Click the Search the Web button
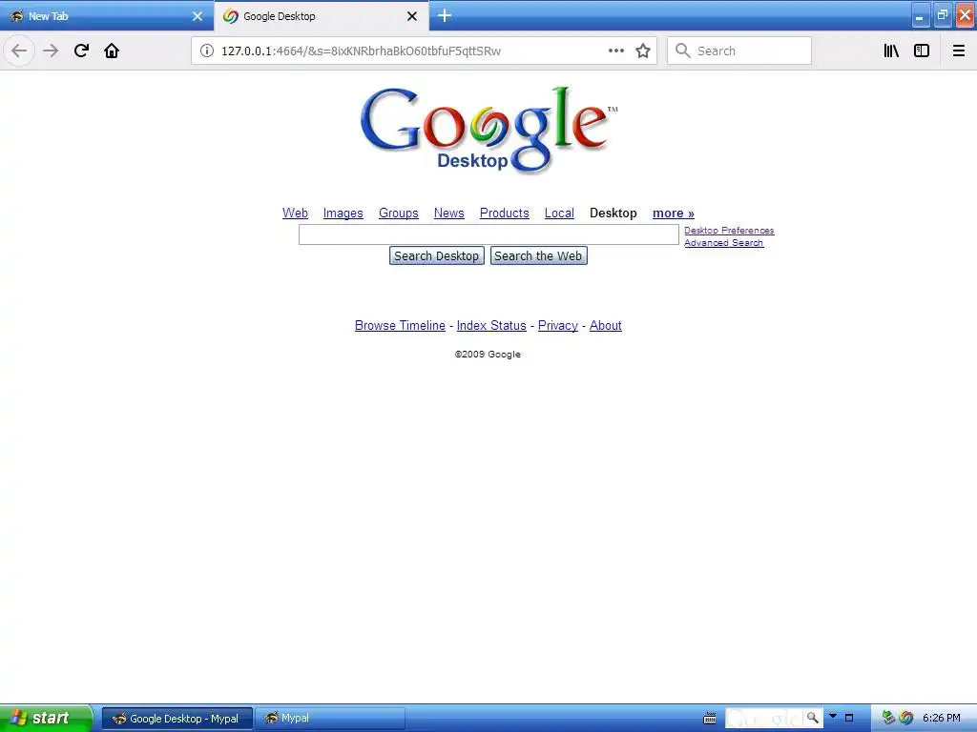977x732 pixels. (538, 255)
